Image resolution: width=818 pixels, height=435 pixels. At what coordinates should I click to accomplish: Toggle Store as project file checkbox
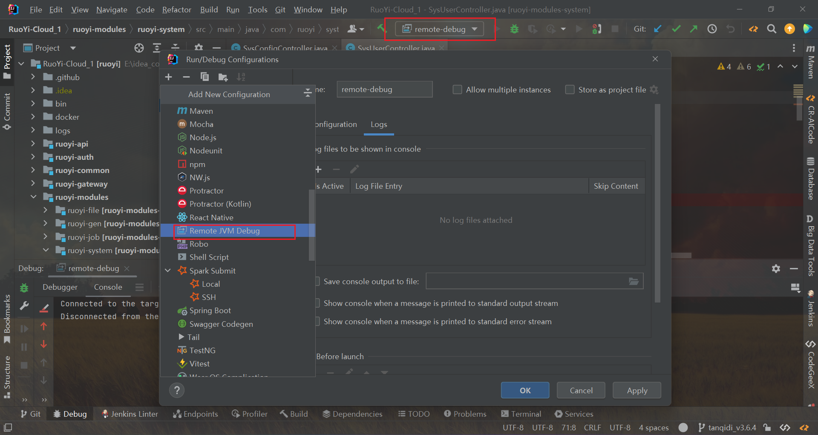(570, 89)
